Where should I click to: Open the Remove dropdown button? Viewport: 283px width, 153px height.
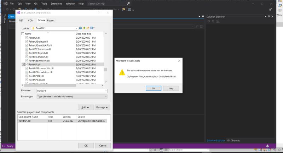102,107
